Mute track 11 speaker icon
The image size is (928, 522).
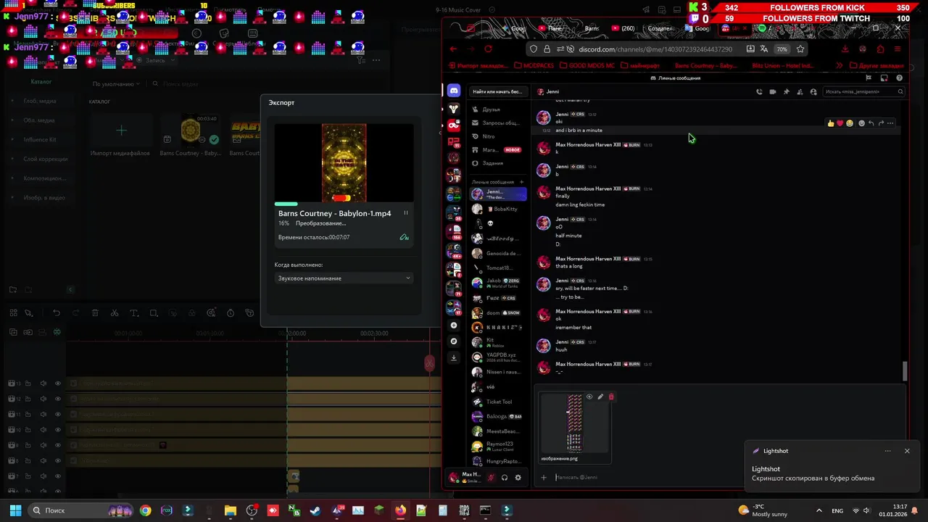pos(43,414)
